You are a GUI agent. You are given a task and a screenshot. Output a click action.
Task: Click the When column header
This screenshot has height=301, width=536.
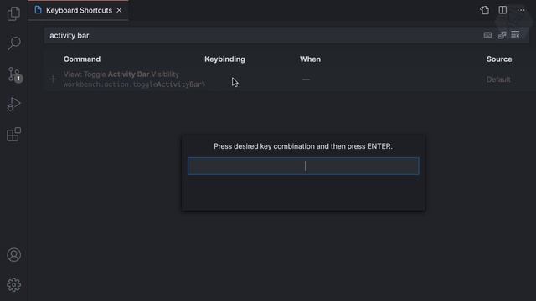(x=310, y=59)
